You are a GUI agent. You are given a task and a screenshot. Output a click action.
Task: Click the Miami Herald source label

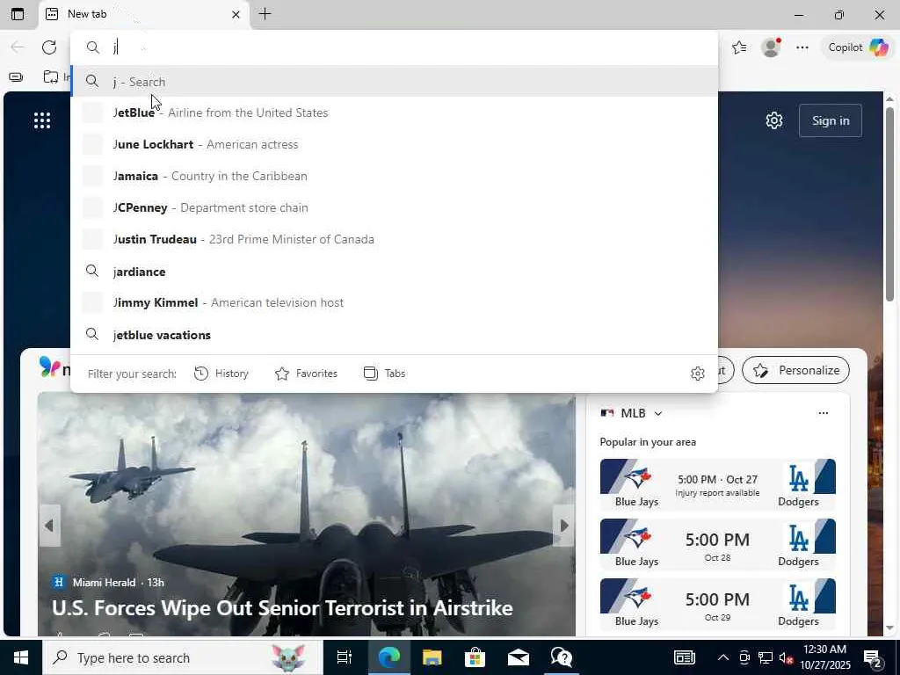pos(104,583)
